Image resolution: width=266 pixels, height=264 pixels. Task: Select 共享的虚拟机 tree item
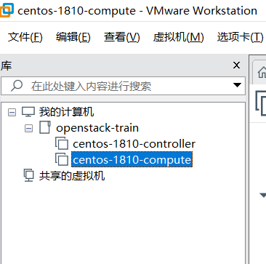[x=72, y=176]
